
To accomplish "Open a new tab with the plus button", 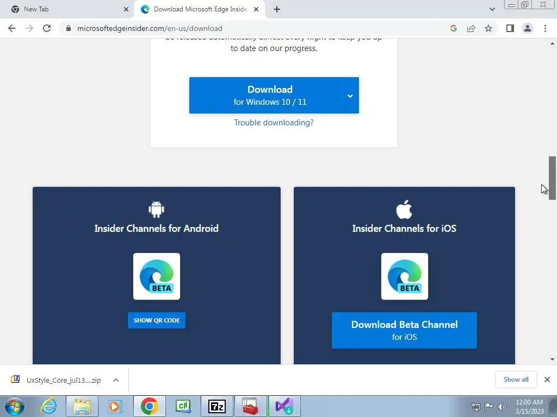I will [x=277, y=9].
